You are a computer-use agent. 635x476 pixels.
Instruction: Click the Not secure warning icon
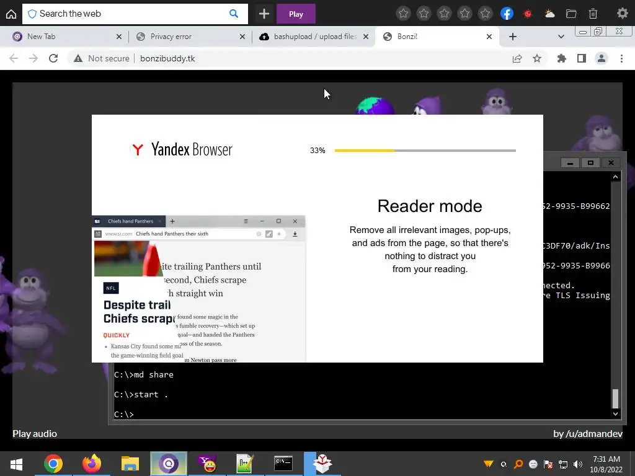tap(78, 58)
